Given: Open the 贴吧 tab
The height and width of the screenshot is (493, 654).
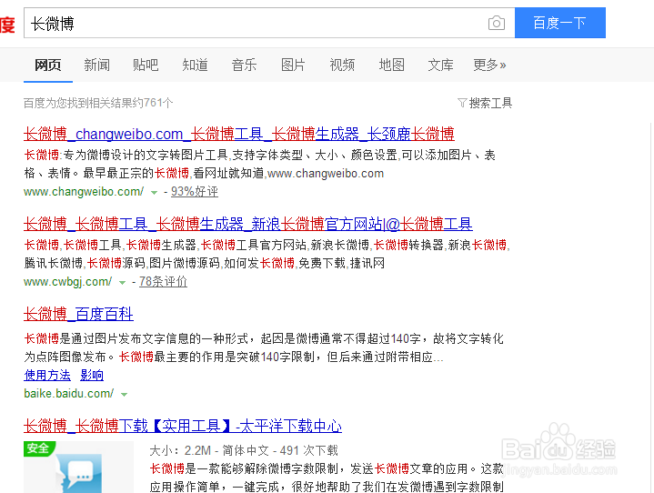Looking at the screenshot, I should tap(146, 65).
